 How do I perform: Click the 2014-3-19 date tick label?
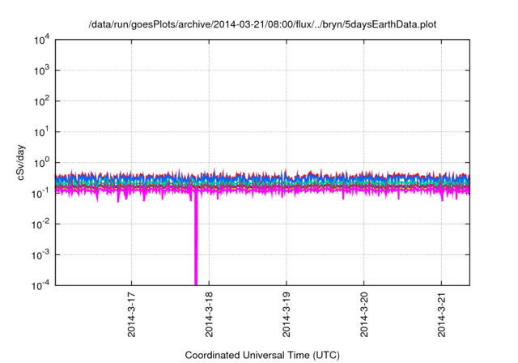pos(286,314)
